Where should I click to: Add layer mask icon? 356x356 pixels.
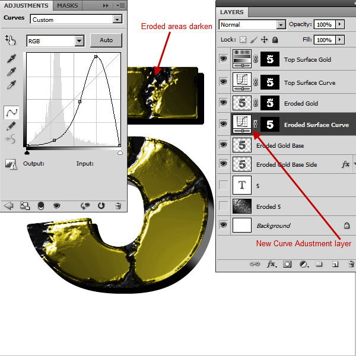[x=287, y=264]
